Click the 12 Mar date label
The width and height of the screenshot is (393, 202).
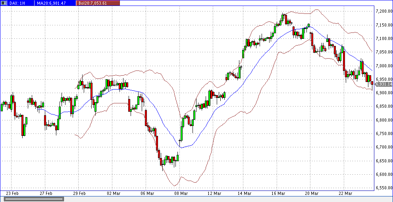[214, 194]
